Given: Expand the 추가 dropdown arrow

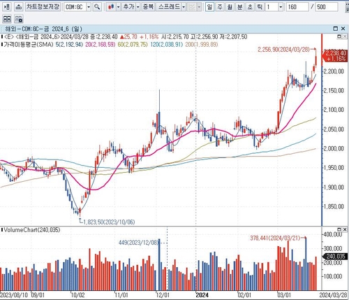Looking at the screenshot, I should click(138, 7).
